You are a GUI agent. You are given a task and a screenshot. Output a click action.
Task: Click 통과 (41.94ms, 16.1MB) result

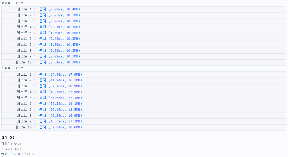[61, 80]
